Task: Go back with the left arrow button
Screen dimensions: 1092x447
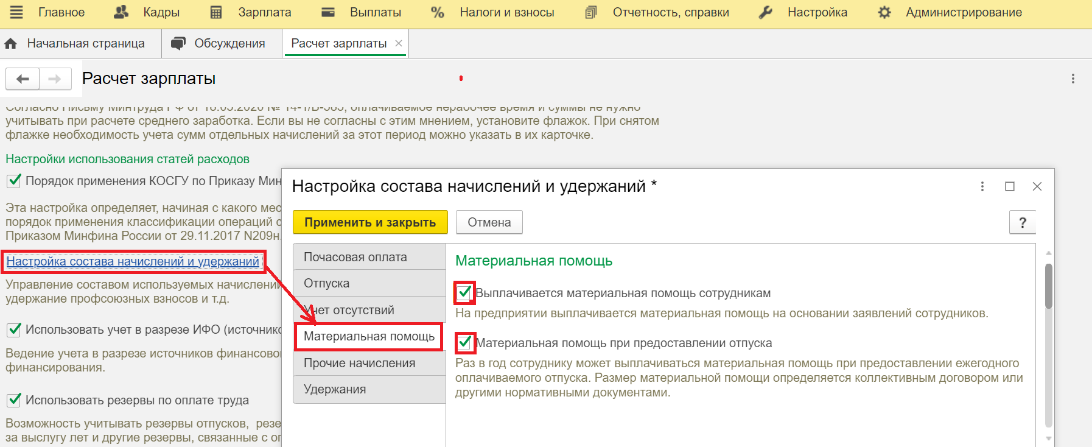Action: point(23,79)
